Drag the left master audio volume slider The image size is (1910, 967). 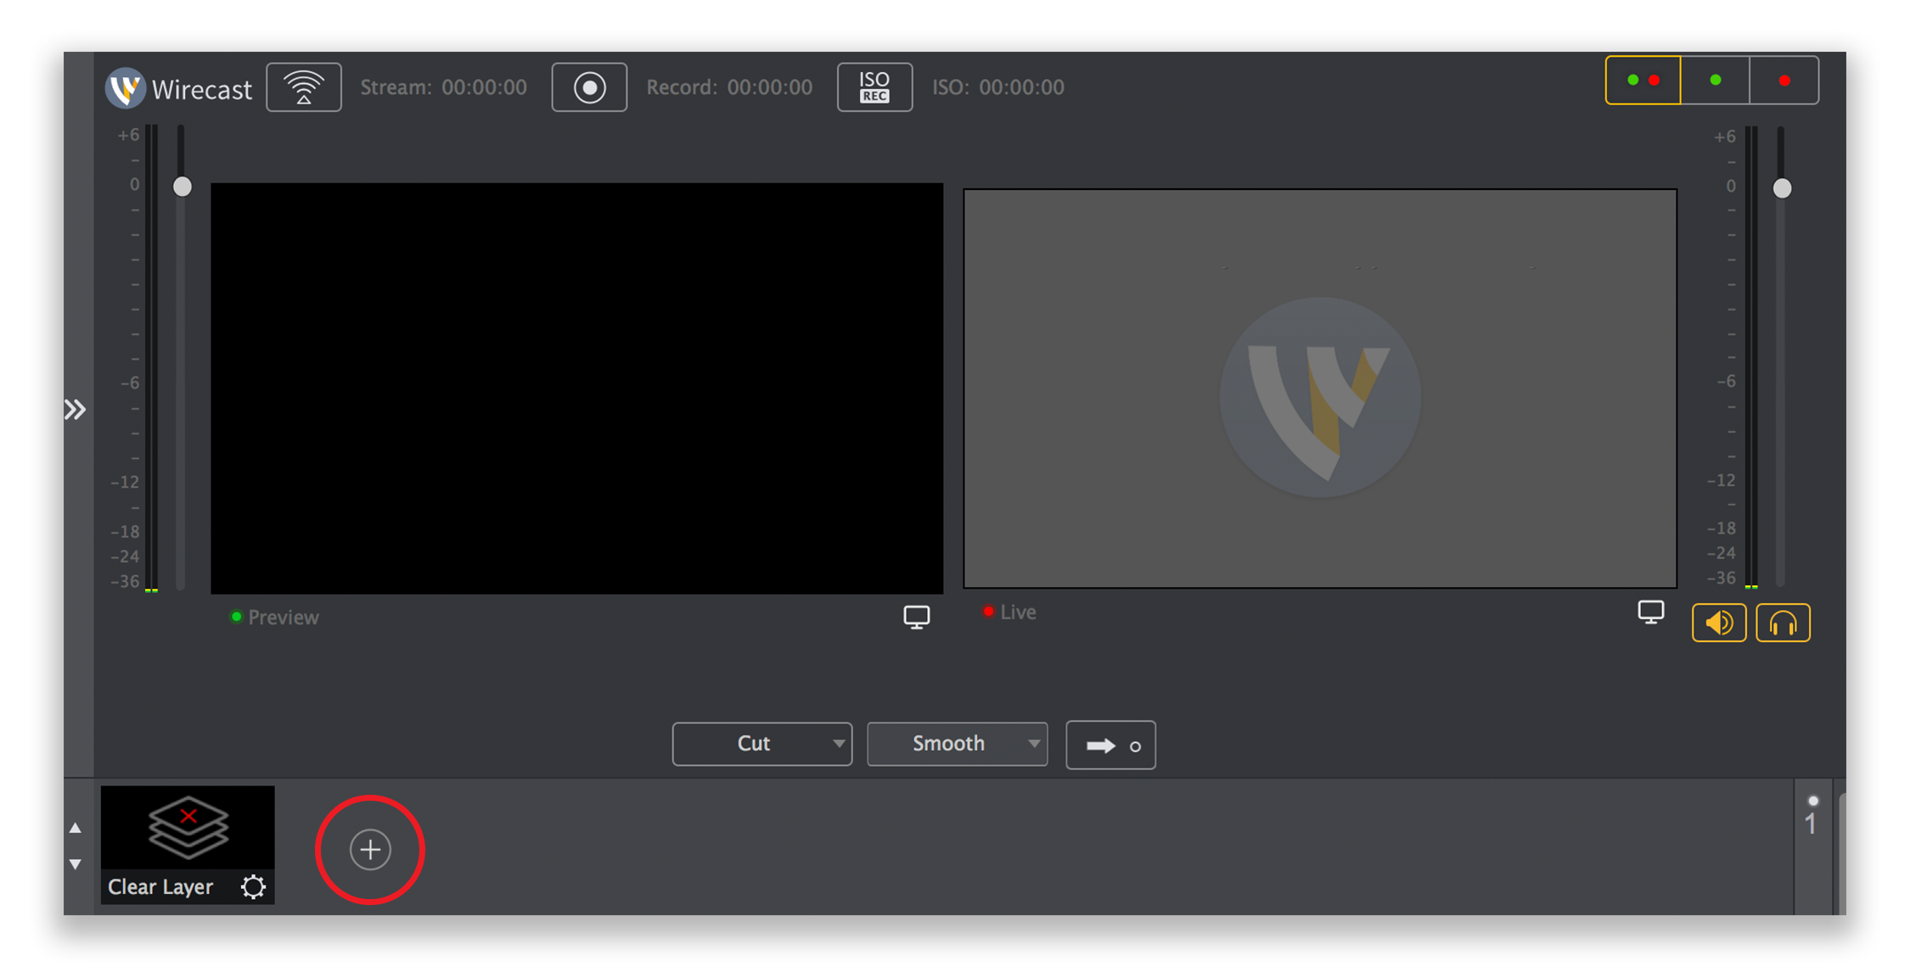click(x=184, y=187)
